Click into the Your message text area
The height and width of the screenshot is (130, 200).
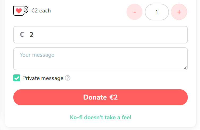click(x=101, y=59)
